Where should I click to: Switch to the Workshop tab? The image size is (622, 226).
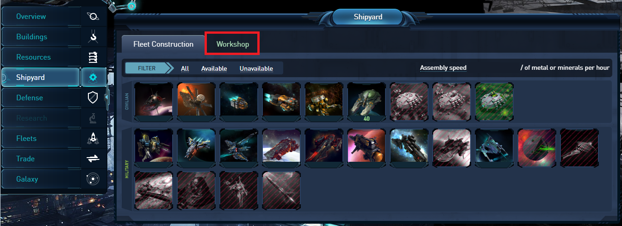pyautogui.click(x=232, y=44)
